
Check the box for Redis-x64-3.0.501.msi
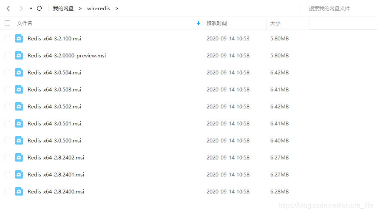coord(8,124)
